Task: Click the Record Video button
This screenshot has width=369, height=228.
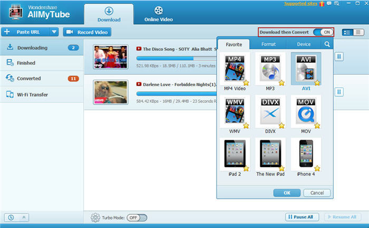Action: pos(87,32)
